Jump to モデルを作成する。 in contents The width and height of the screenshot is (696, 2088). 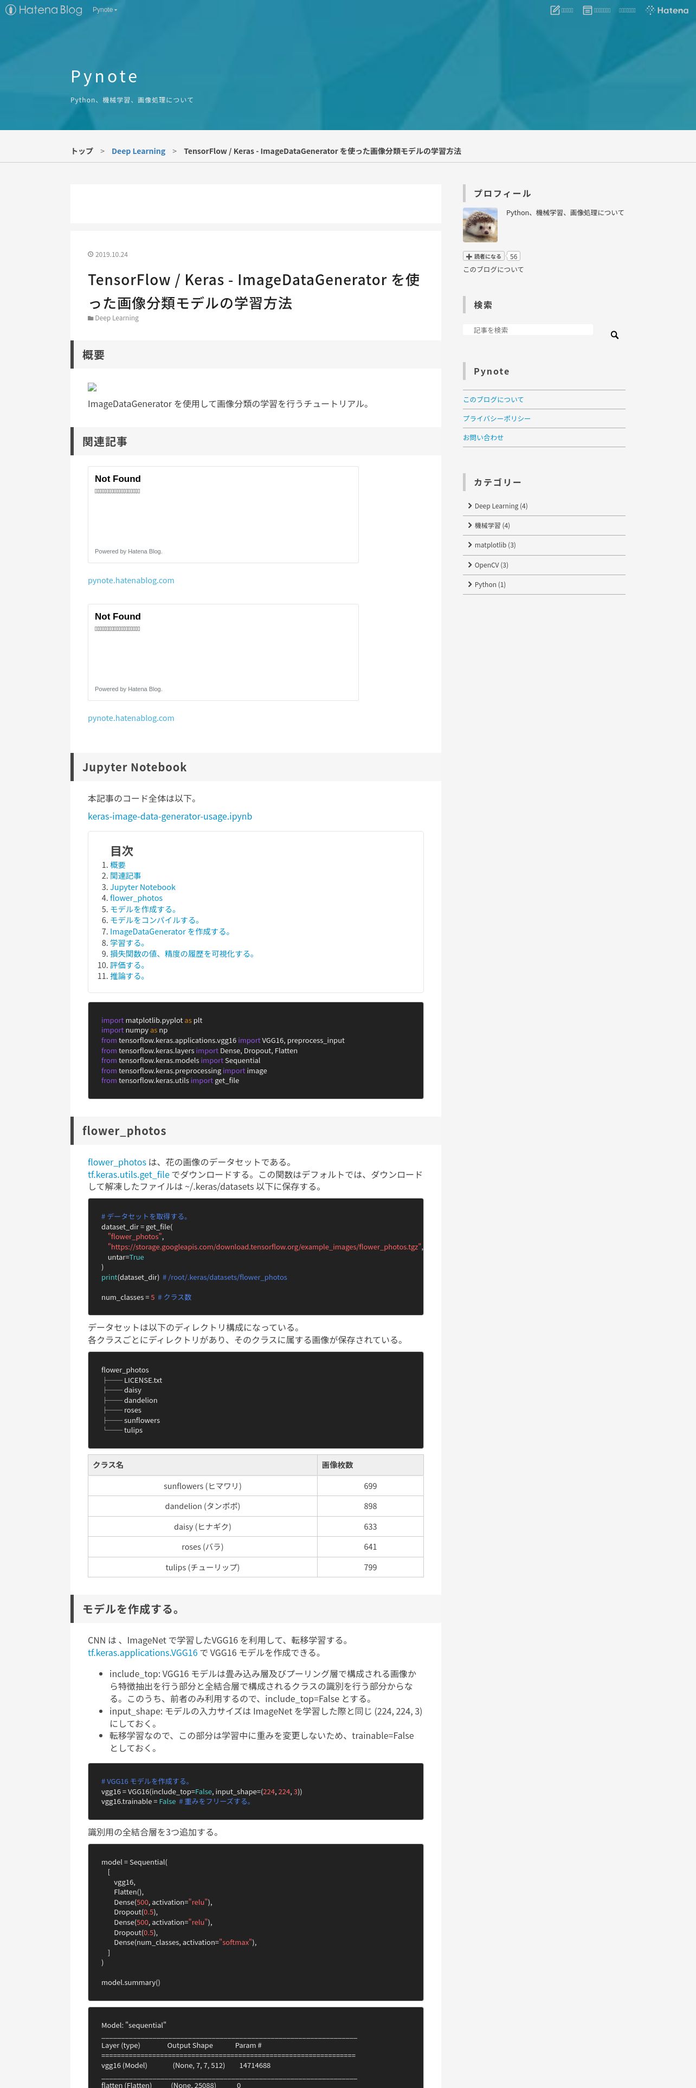click(x=144, y=910)
